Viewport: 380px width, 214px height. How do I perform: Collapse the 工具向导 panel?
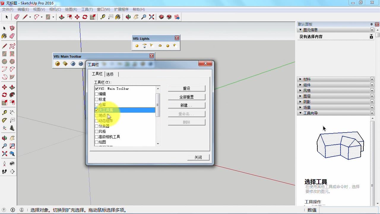[300, 113]
